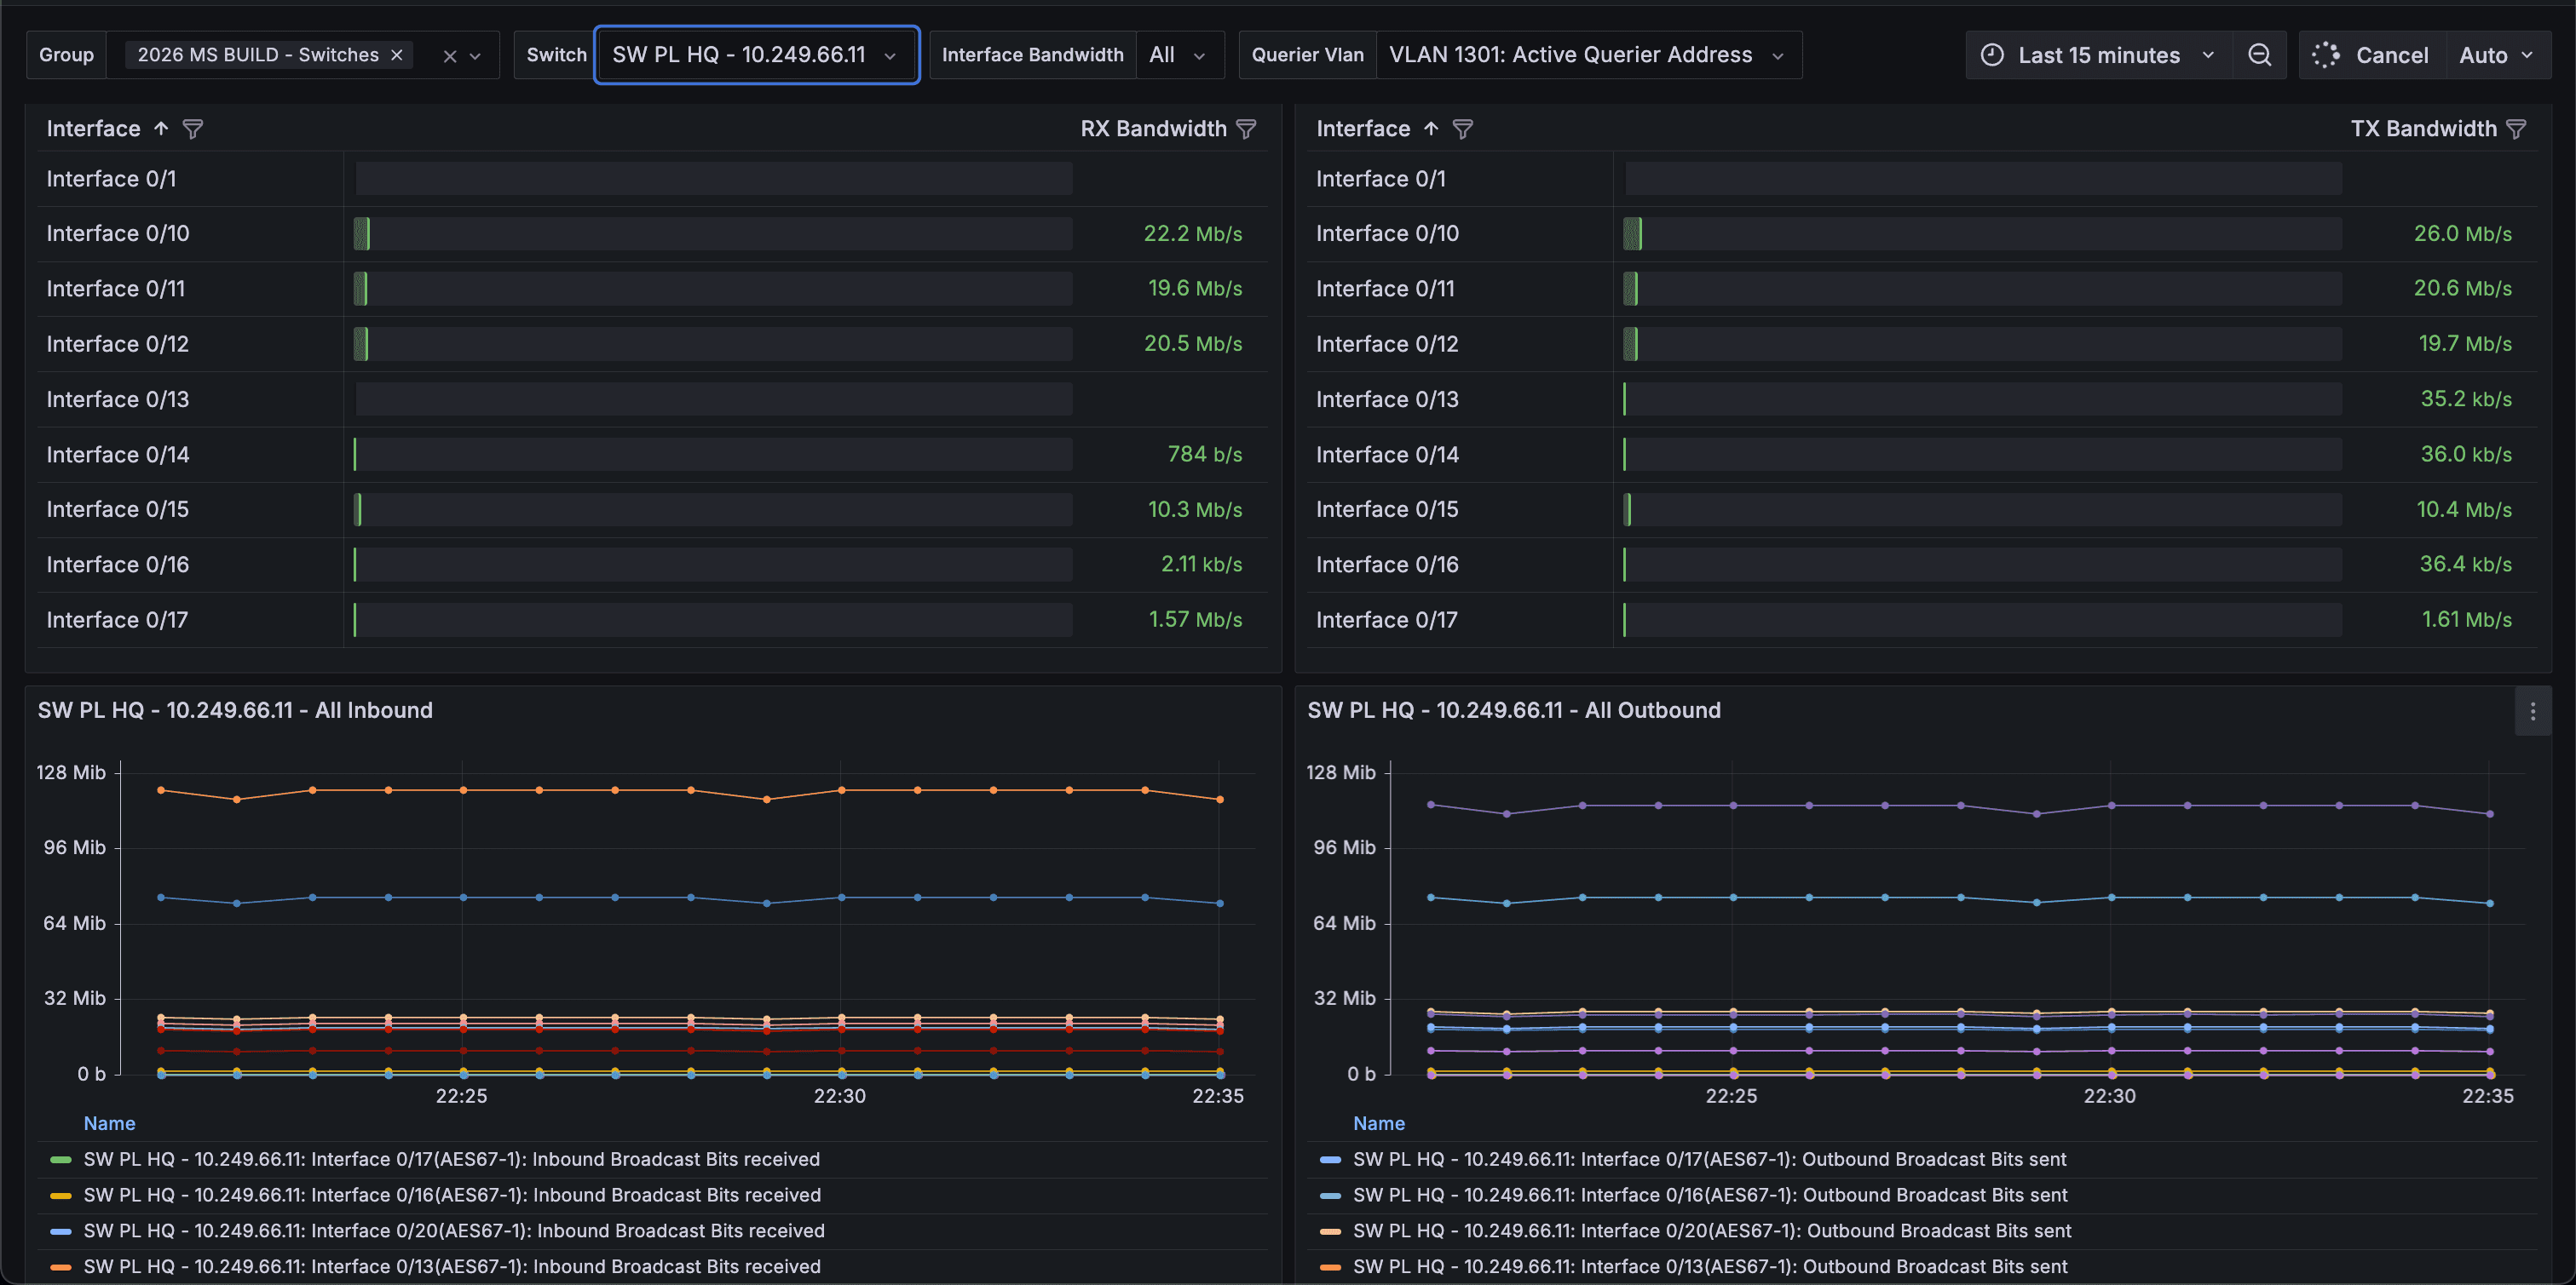Sort the inbound legend by Name header
The width and height of the screenshot is (2576, 1285).
(x=109, y=1123)
